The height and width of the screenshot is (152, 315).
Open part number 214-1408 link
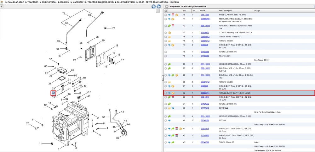point(204,15)
